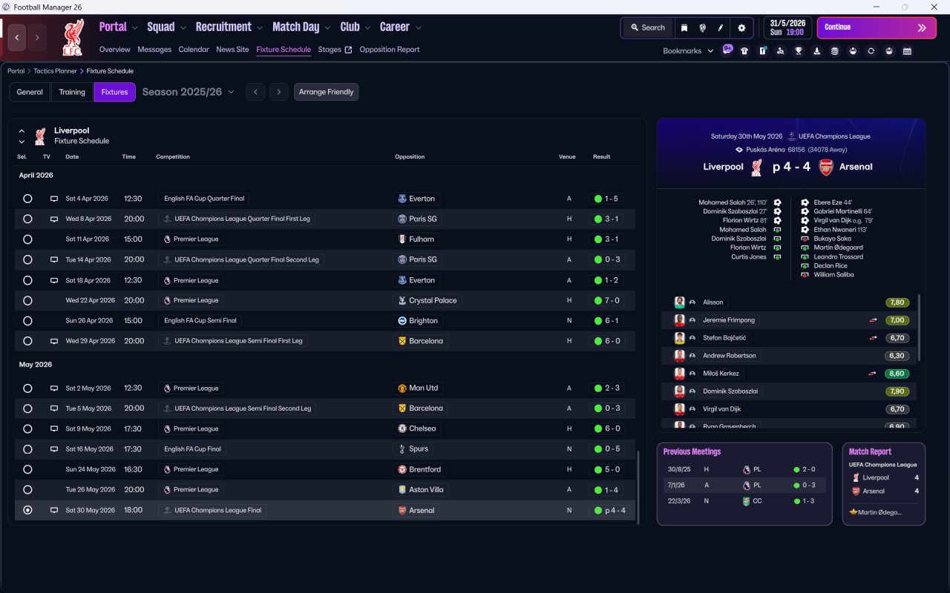Click the substitution icon beside Miloš Kerkez
Image resolution: width=950 pixels, height=593 pixels.
point(874,374)
